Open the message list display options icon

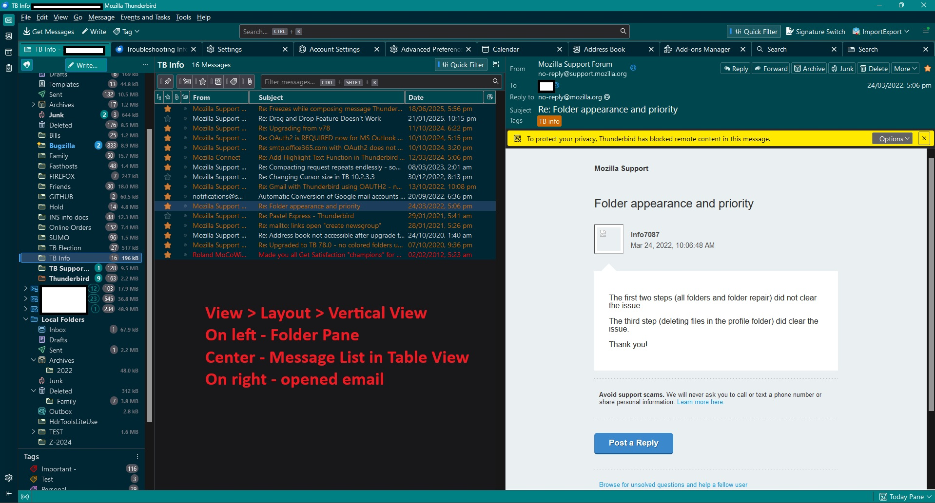[496, 65]
